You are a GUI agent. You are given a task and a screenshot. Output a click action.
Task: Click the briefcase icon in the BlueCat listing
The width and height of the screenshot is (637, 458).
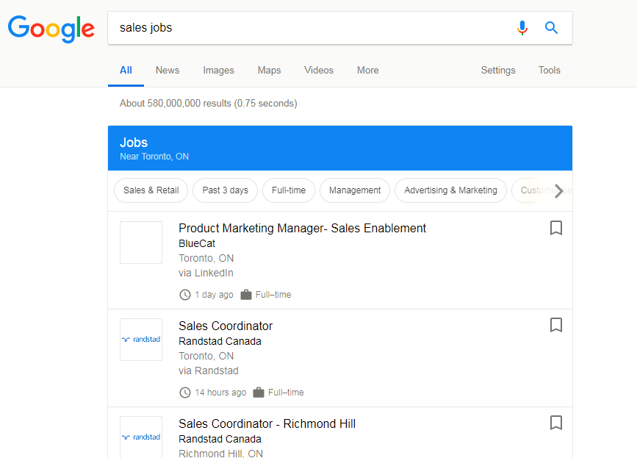[246, 294]
